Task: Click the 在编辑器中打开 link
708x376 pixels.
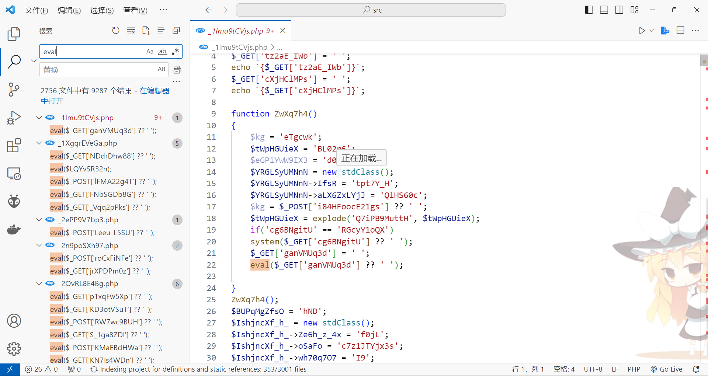Action: coord(105,96)
